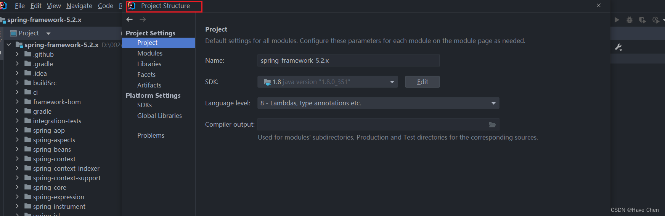Click the IntelliJ logo in dialog title
Viewport: 665px width, 216px height.
coord(132,6)
